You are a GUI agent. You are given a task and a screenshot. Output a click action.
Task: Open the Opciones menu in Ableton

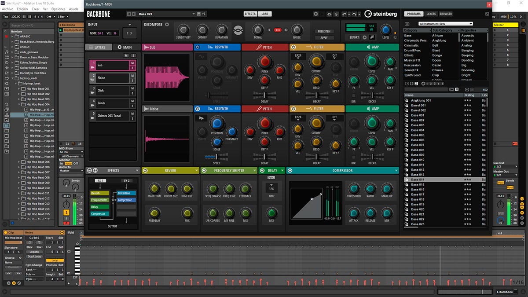click(58, 9)
